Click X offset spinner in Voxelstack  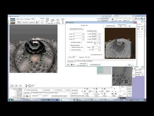coord(83,34)
